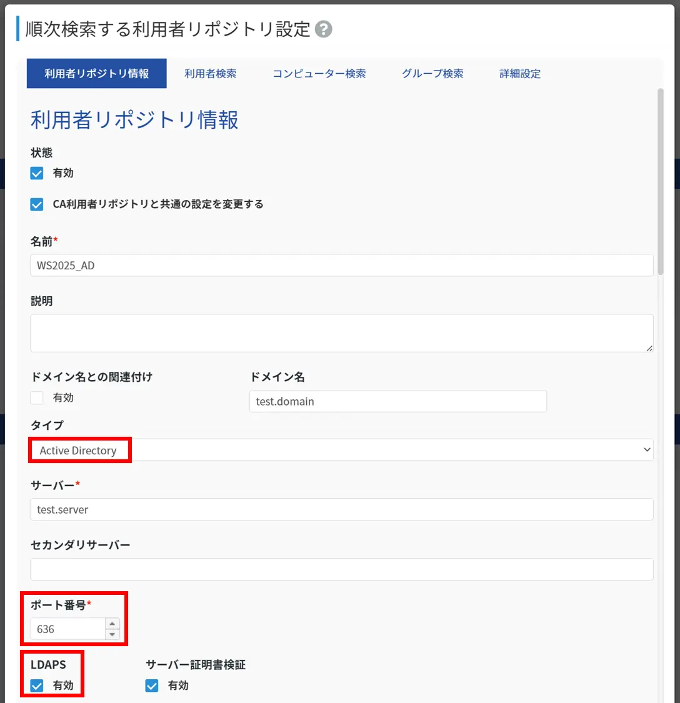Click the ドメイン名との関連付け label
The height and width of the screenshot is (703, 680).
91,377
